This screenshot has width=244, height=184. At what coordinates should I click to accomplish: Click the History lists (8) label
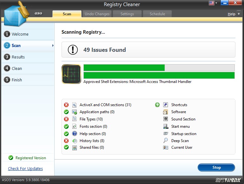pos(92,141)
